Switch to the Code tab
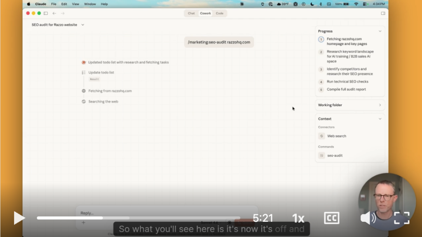The image size is (422, 237). (x=220, y=13)
